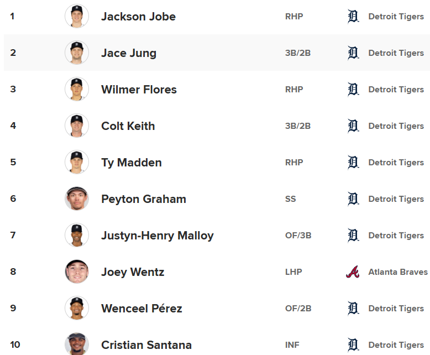Click Peyton Graham's headshot photo

click(x=76, y=199)
